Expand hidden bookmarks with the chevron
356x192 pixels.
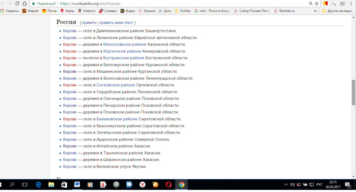pos(315,11)
